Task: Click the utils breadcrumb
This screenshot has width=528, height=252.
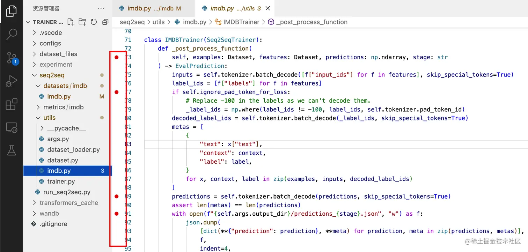Action: (x=159, y=22)
